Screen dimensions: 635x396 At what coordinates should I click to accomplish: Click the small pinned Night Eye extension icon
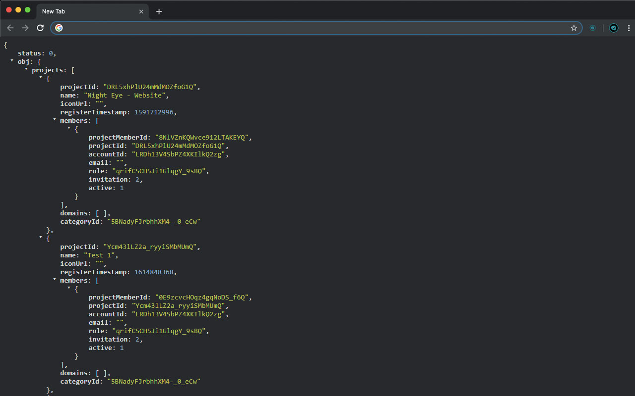pyautogui.click(x=593, y=28)
